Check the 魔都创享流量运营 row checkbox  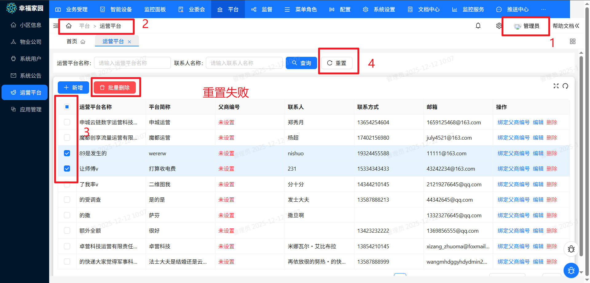click(67, 138)
